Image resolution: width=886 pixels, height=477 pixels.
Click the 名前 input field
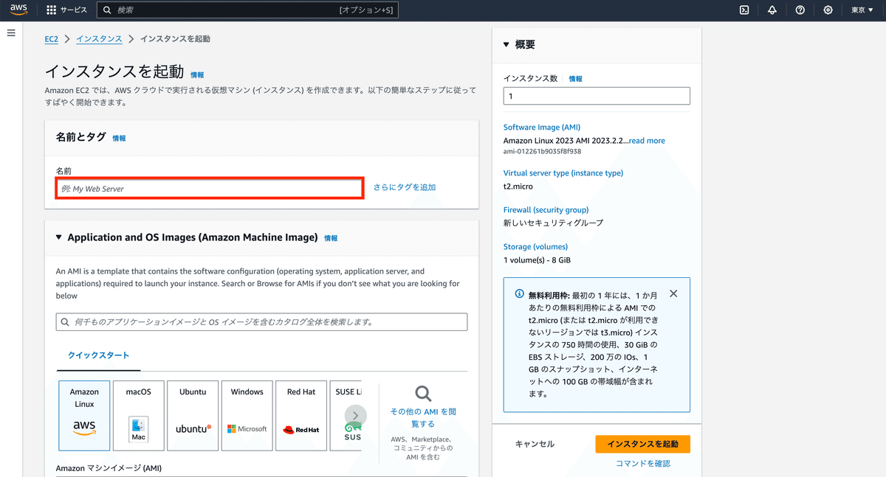(210, 189)
